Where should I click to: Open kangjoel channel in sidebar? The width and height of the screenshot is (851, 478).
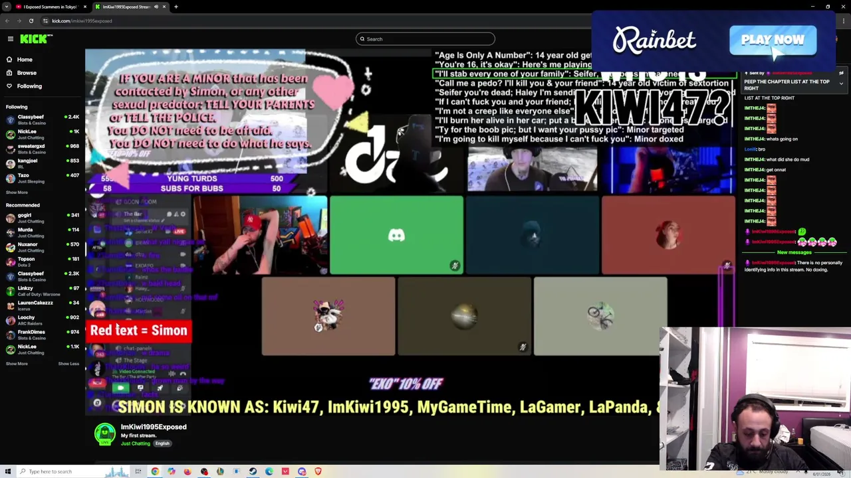pyautogui.click(x=42, y=163)
